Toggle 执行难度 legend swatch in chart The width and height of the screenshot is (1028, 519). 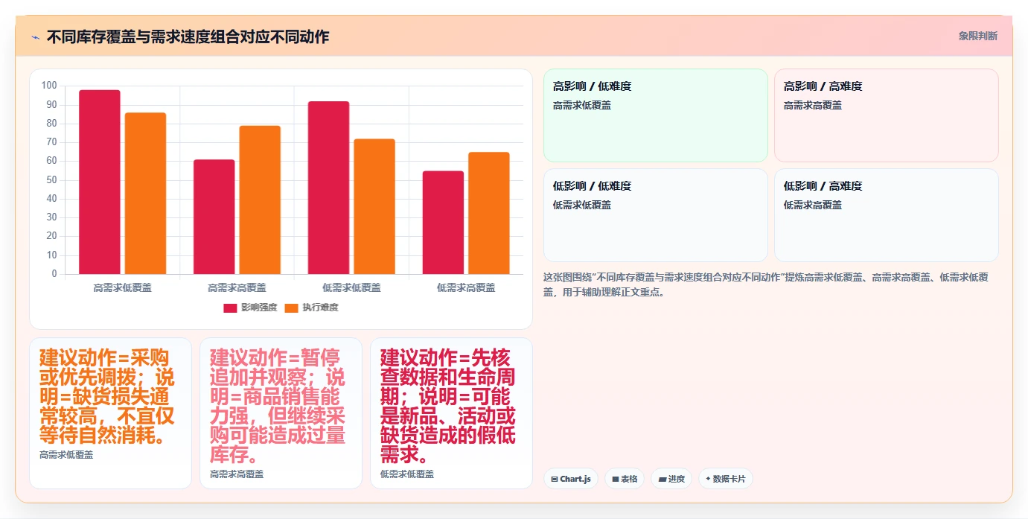pyautogui.click(x=291, y=308)
